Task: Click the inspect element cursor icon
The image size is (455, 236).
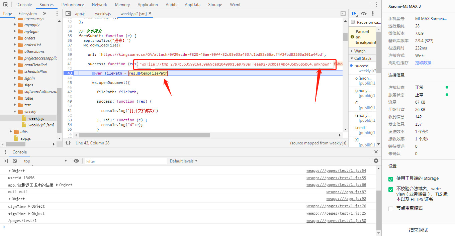Action: [6, 5]
